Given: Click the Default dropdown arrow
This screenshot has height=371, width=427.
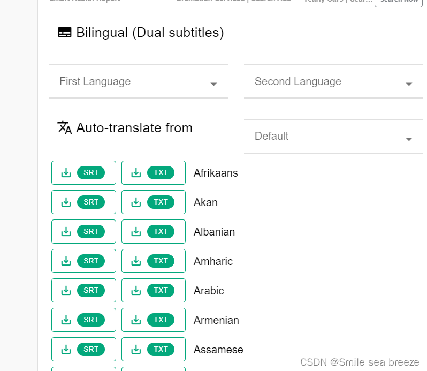Looking at the screenshot, I should point(409,139).
